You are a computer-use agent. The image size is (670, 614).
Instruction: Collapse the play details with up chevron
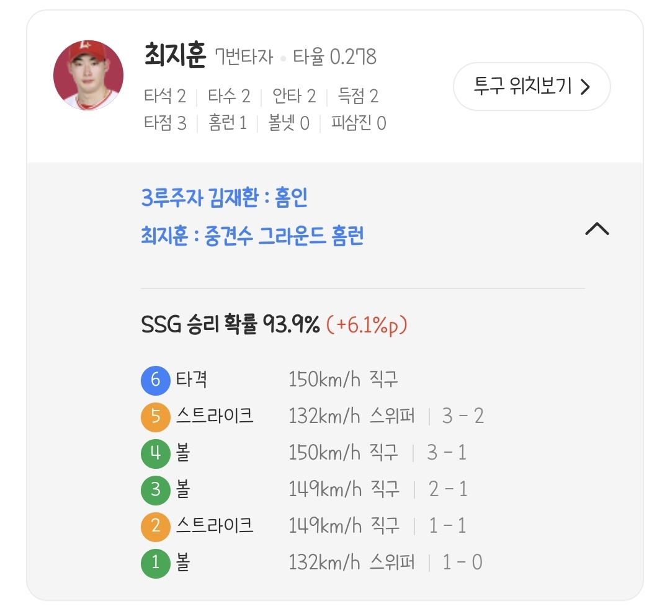(597, 229)
